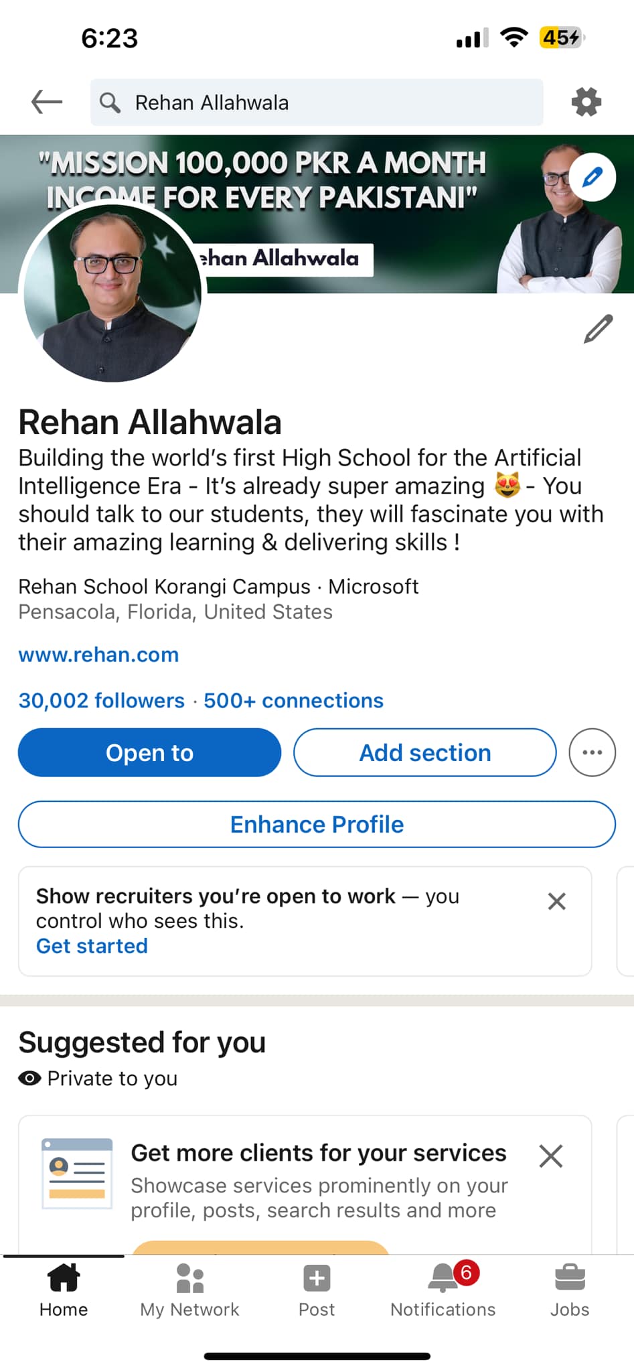Open the Notifications bell tab
This screenshot has width=634, height=1372.
click(x=443, y=1290)
